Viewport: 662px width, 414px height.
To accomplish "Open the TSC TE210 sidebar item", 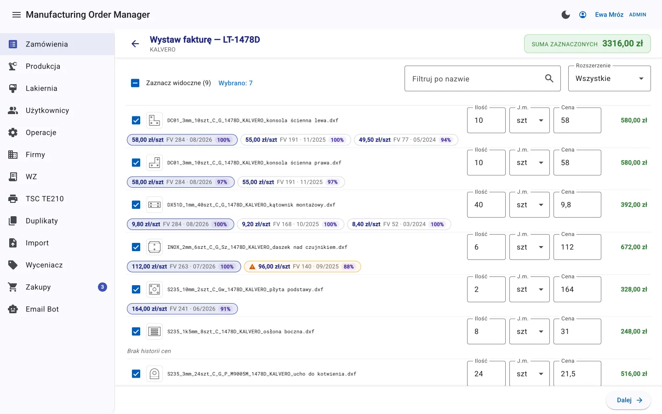I will pos(57,199).
